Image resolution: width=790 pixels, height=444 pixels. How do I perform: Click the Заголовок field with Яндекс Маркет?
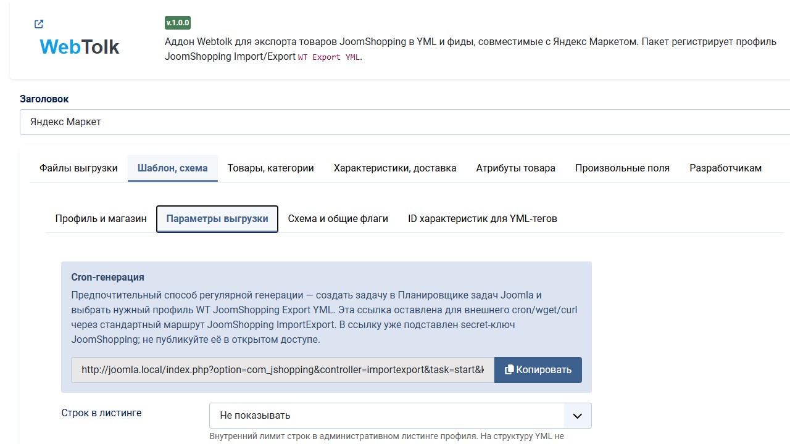405,122
